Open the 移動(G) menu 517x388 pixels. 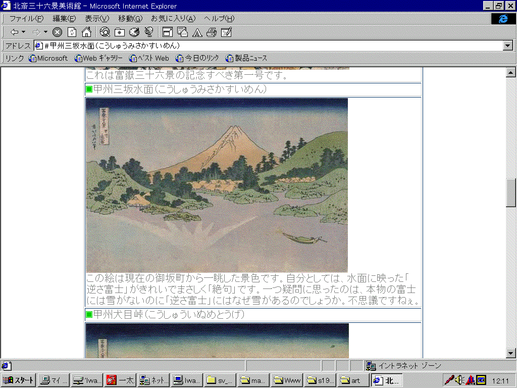[x=130, y=19]
